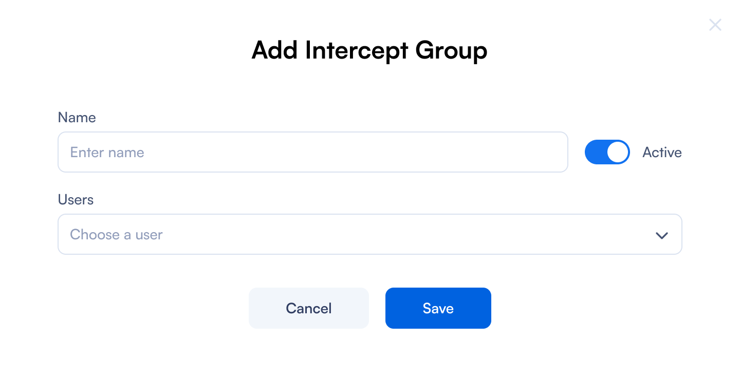Focus the Name text field
This screenshot has width=740, height=378.
[x=312, y=152]
